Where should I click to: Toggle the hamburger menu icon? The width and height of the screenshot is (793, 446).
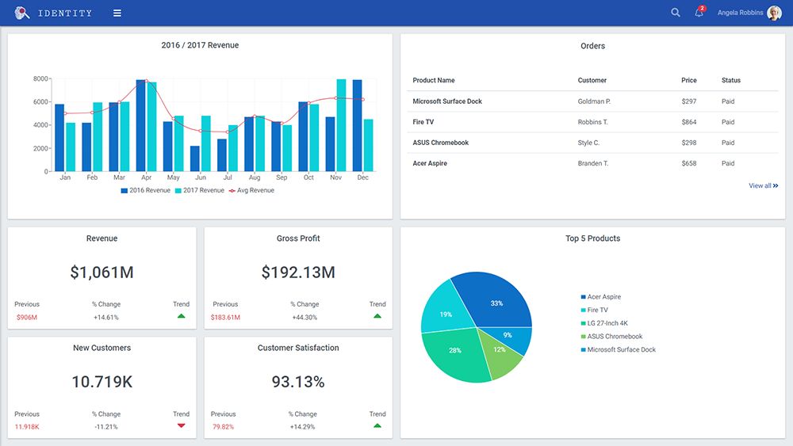tap(117, 13)
